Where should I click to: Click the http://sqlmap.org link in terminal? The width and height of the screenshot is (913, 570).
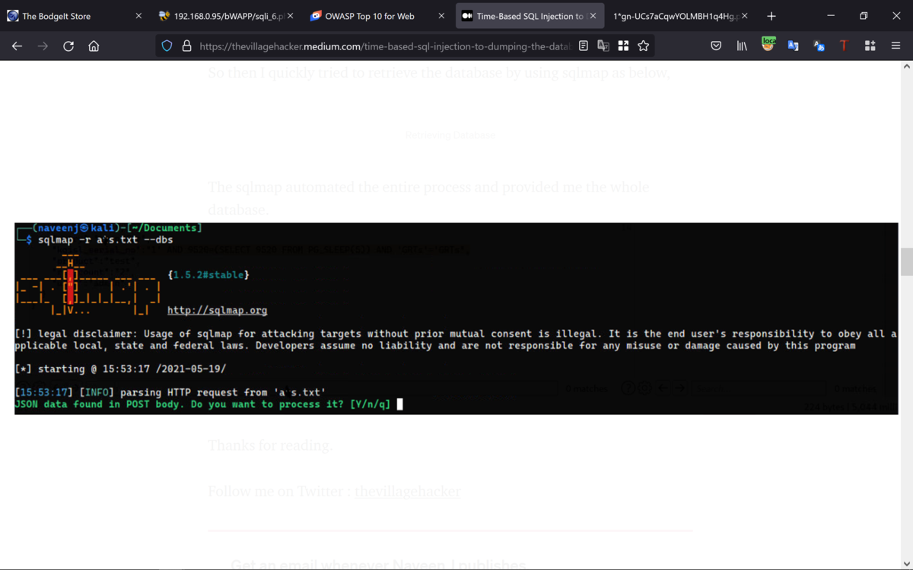coord(217,310)
